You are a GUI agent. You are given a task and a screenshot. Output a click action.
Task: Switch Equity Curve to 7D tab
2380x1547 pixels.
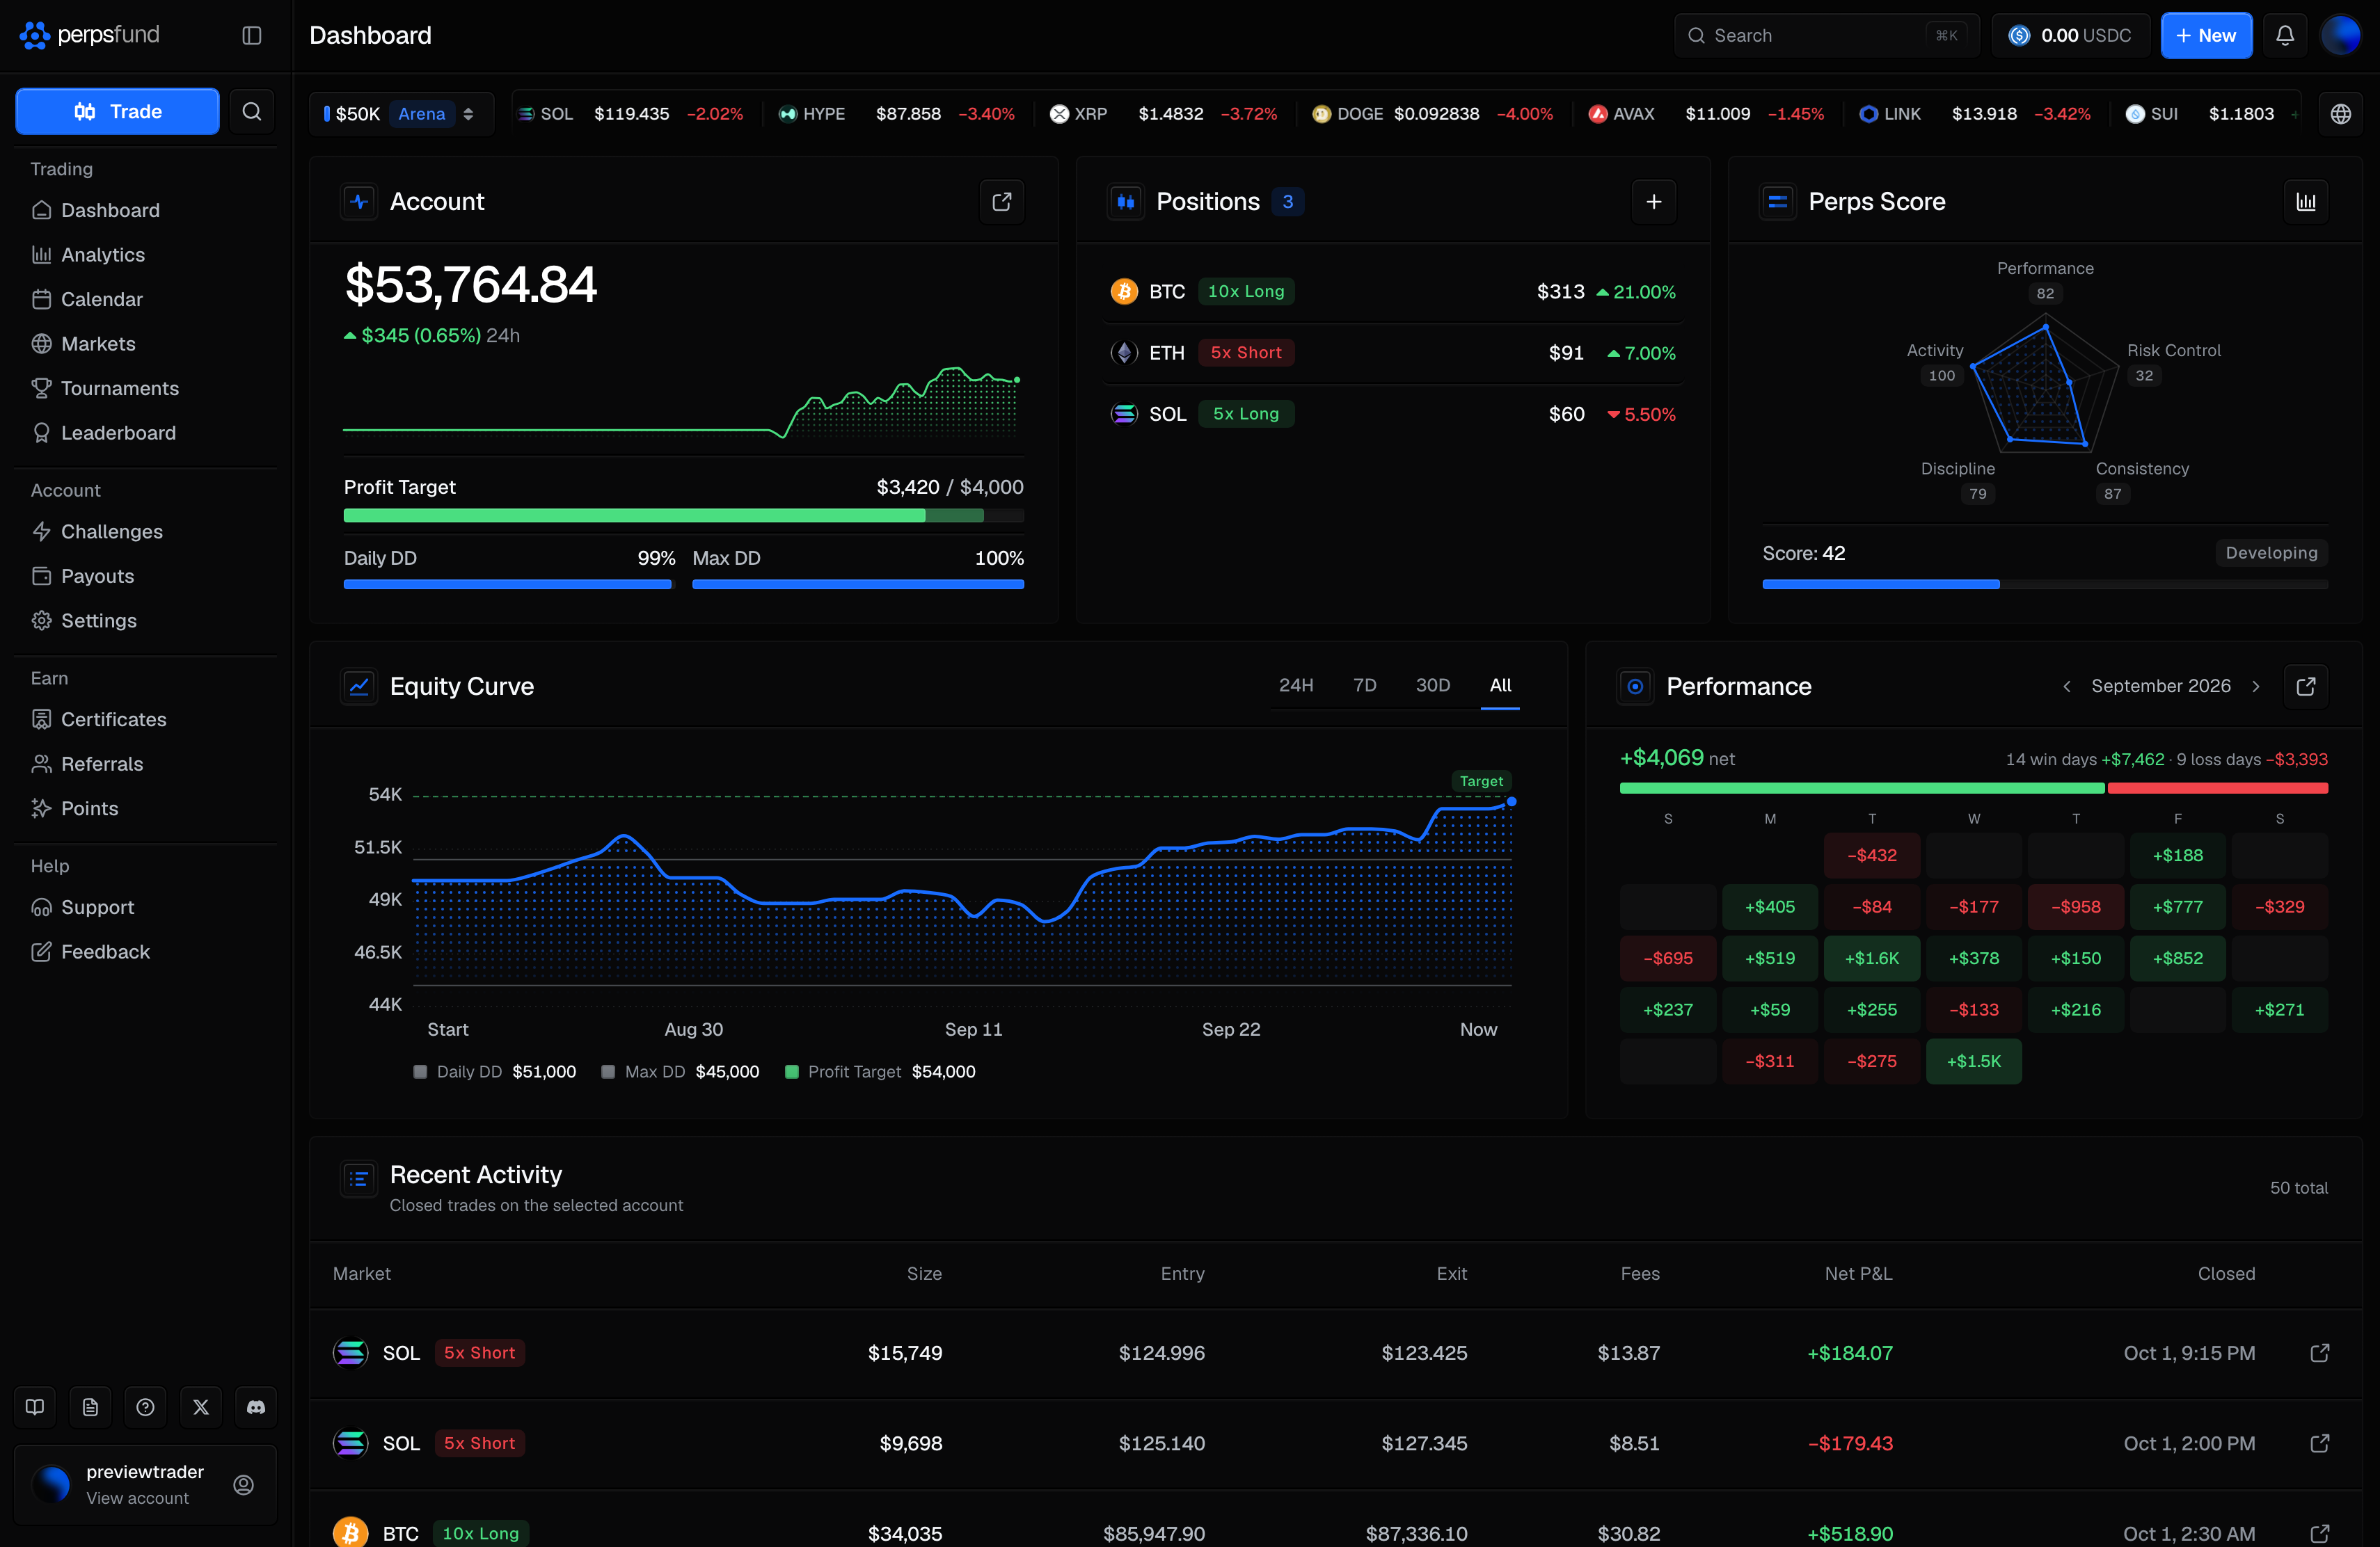[1364, 686]
